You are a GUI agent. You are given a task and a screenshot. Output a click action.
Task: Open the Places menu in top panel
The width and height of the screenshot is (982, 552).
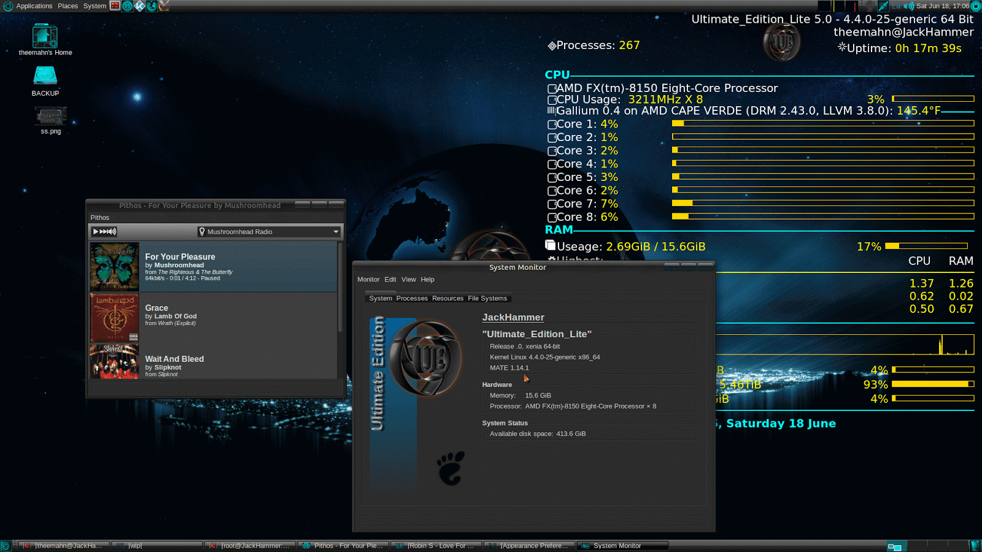point(68,6)
